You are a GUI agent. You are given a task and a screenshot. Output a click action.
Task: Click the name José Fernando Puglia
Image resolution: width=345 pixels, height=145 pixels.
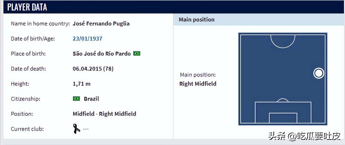coord(101,24)
